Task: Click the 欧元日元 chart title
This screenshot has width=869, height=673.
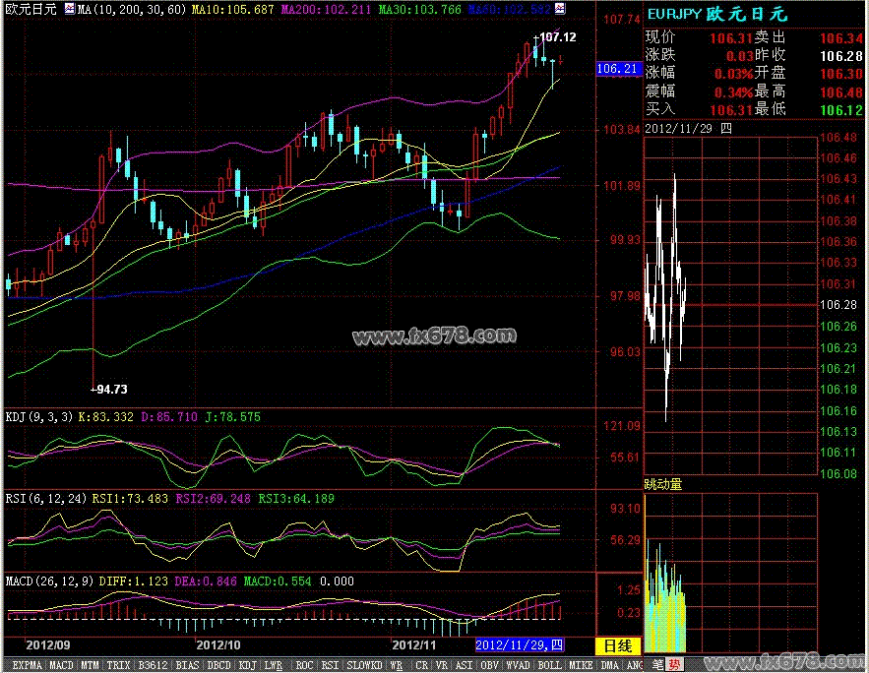Action: pyautogui.click(x=31, y=10)
